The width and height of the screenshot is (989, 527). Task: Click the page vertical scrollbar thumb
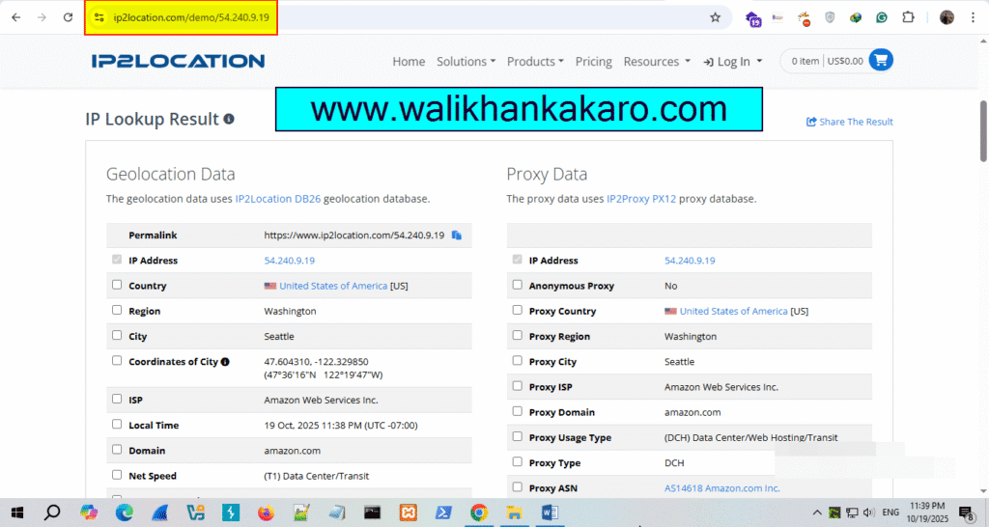[983, 131]
